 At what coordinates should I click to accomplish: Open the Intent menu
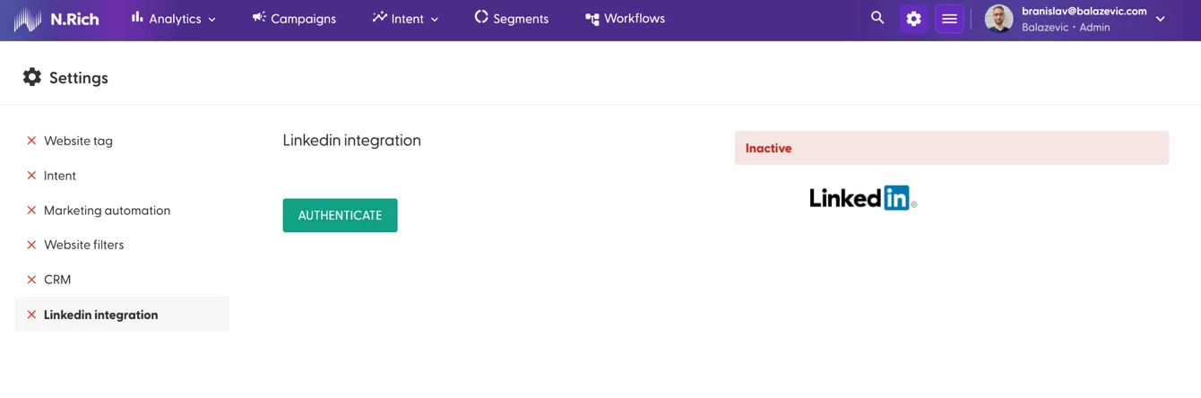(x=406, y=19)
